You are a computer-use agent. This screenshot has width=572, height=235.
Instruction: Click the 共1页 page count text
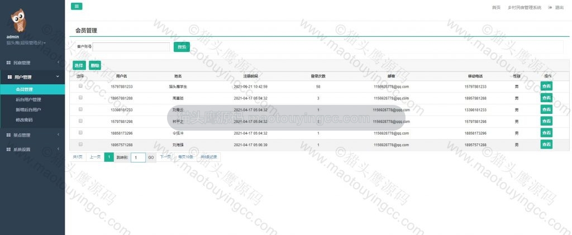pos(77,157)
